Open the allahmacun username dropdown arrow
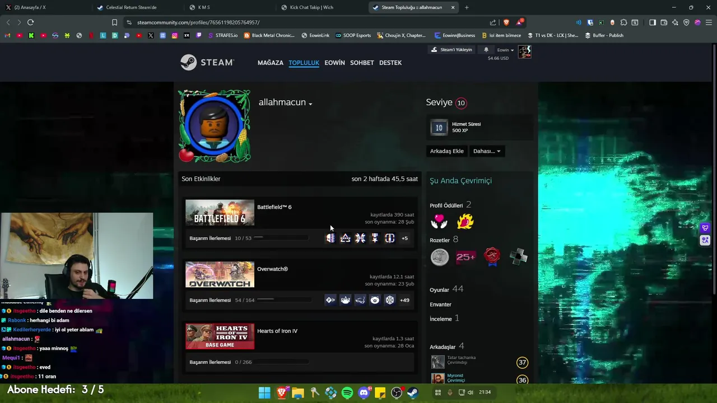717x403 pixels. (x=310, y=104)
